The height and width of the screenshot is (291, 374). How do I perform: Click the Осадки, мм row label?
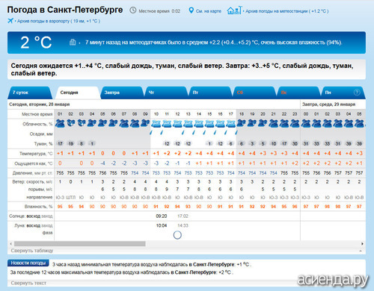coord(41,134)
